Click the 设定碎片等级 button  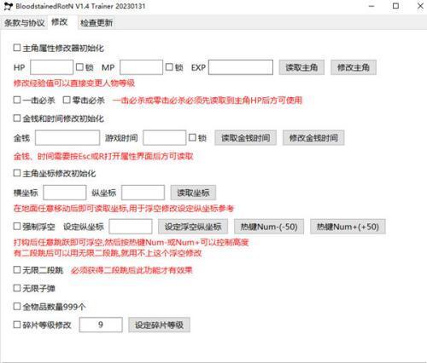click(159, 325)
